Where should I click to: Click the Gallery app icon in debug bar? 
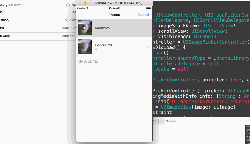tap(163, 121)
